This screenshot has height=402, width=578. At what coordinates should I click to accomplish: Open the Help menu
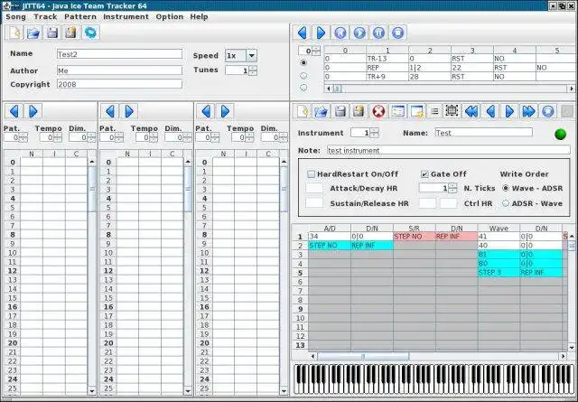click(199, 16)
